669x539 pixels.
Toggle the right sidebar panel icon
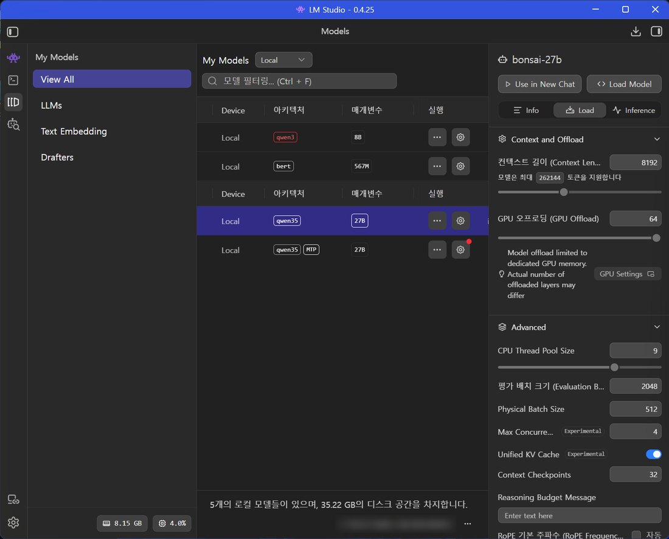pyautogui.click(x=656, y=32)
